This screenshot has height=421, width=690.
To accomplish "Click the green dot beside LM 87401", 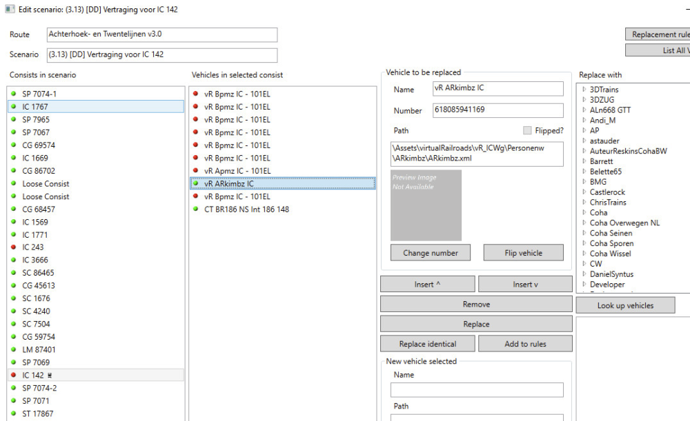I will click(x=13, y=350).
